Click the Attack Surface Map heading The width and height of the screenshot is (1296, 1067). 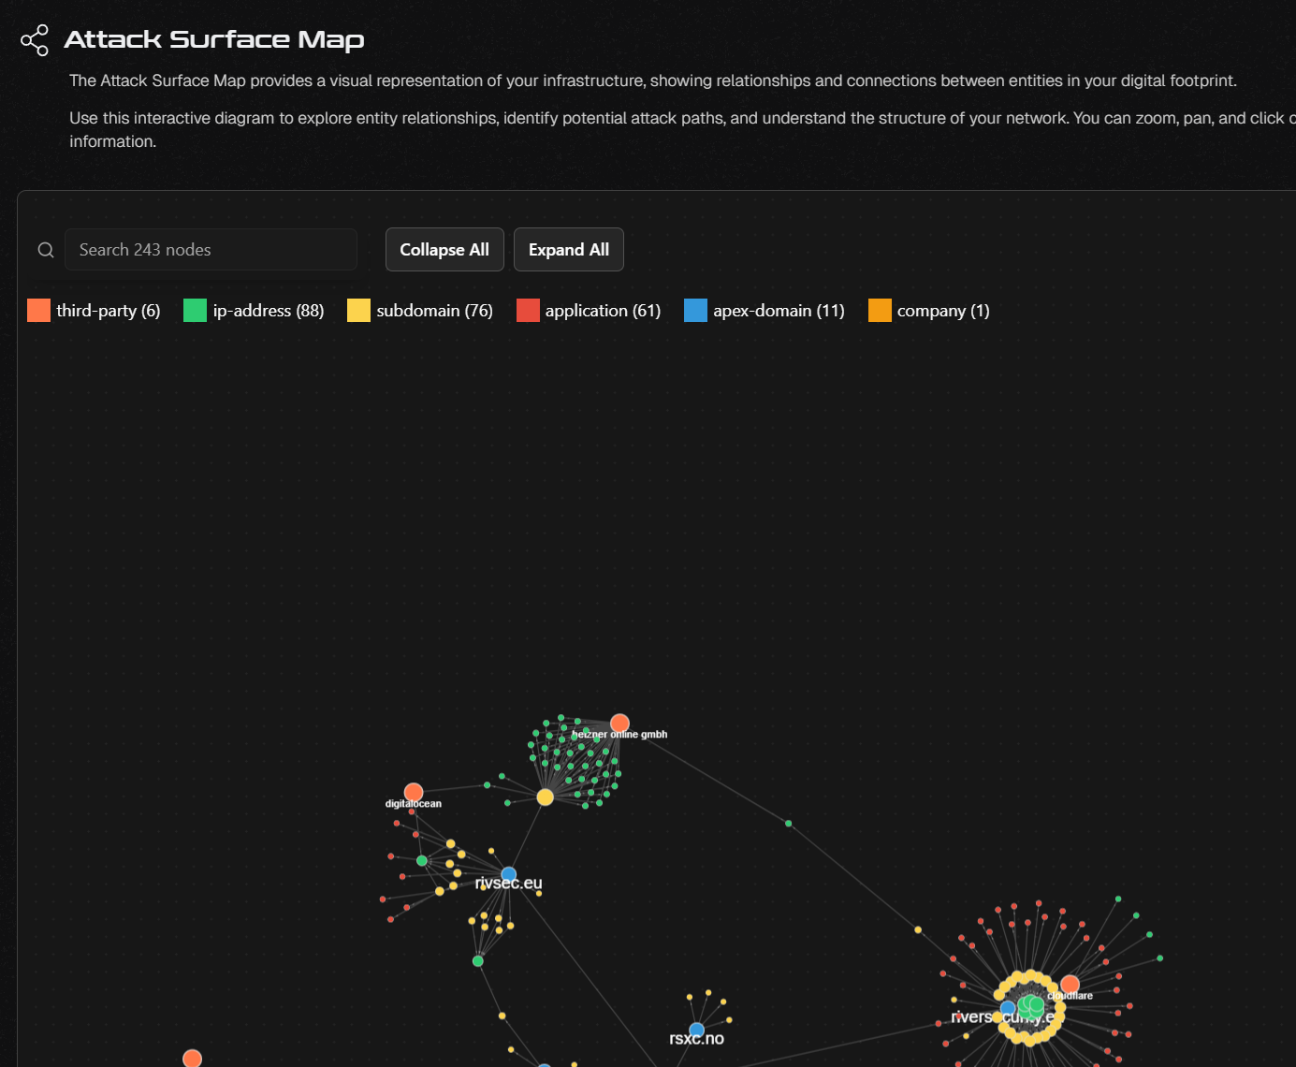[214, 40]
